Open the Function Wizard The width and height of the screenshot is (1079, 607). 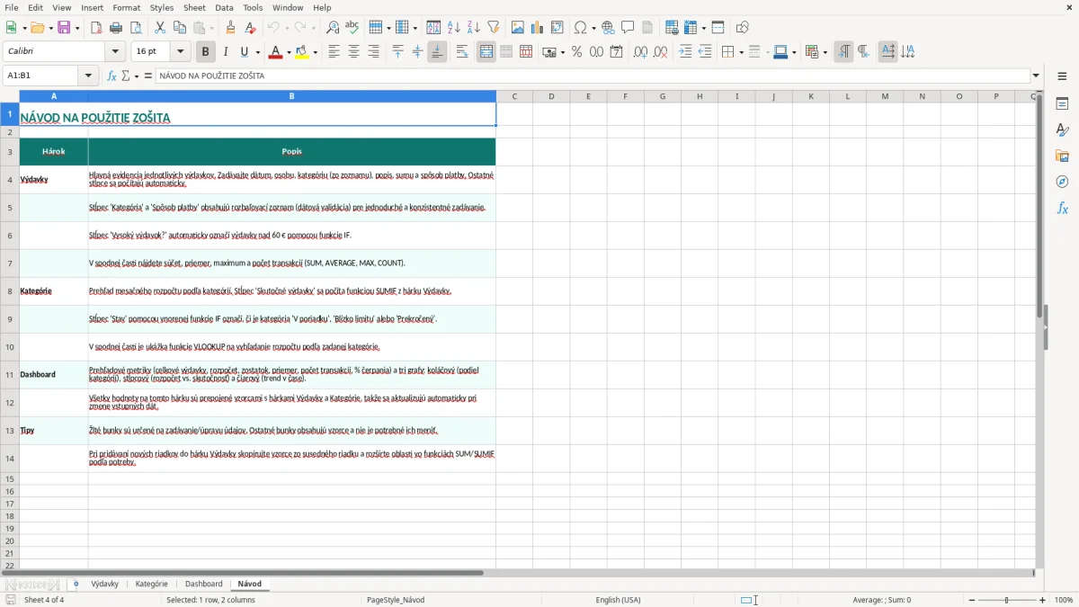click(112, 76)
